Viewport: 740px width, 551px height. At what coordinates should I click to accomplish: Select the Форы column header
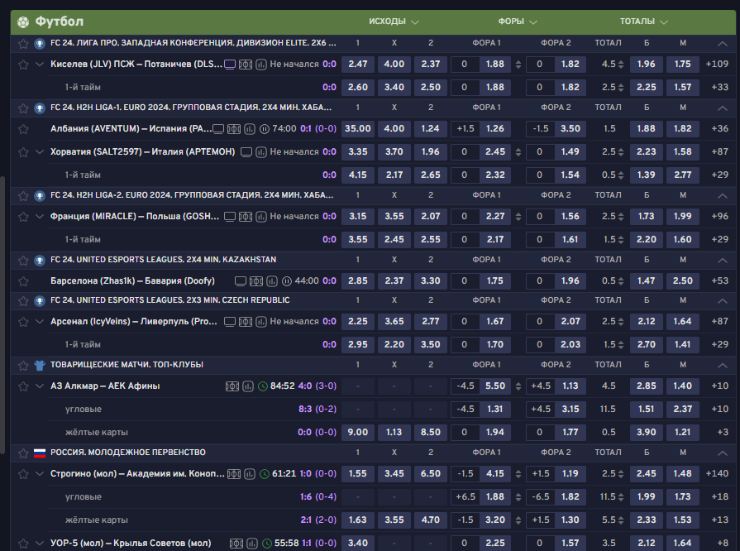pos(510,22)
